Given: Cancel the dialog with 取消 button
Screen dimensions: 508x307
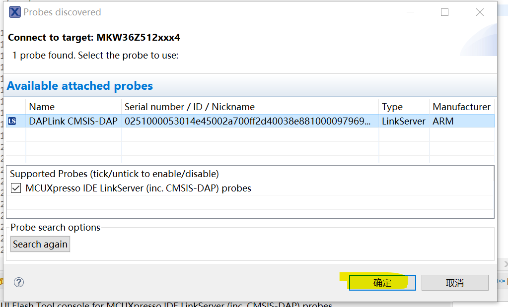Looking at the screenshot, I should (x=455, y=283).
